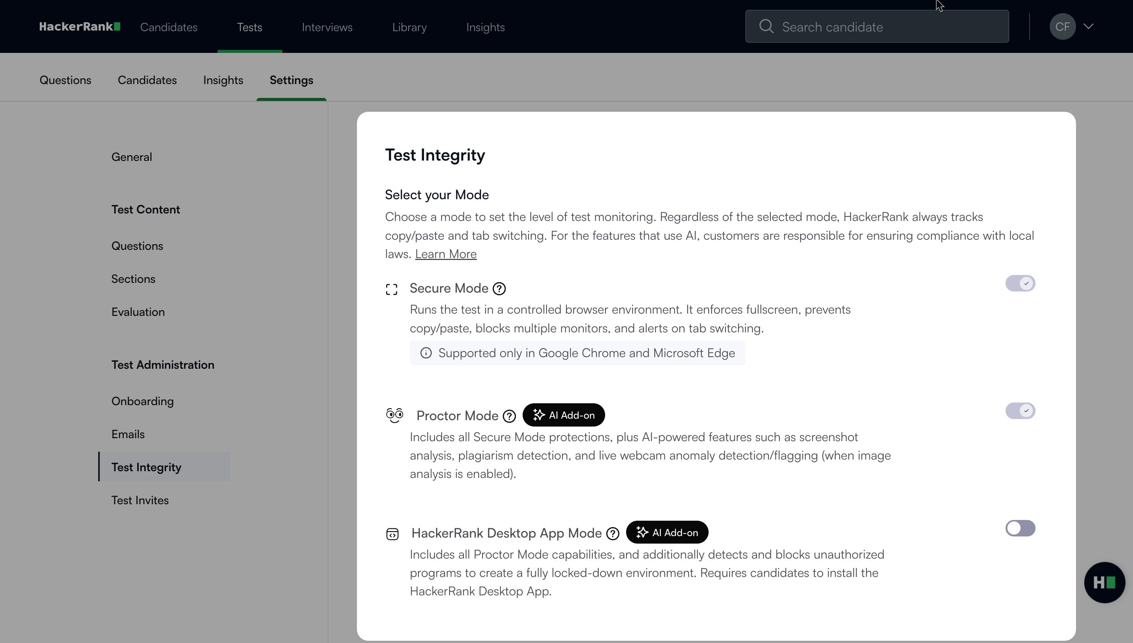The width and height of the screenshot is (1133, 643).
Task: Disable the Proctor Mode switch
Action: click(1020, 411)
